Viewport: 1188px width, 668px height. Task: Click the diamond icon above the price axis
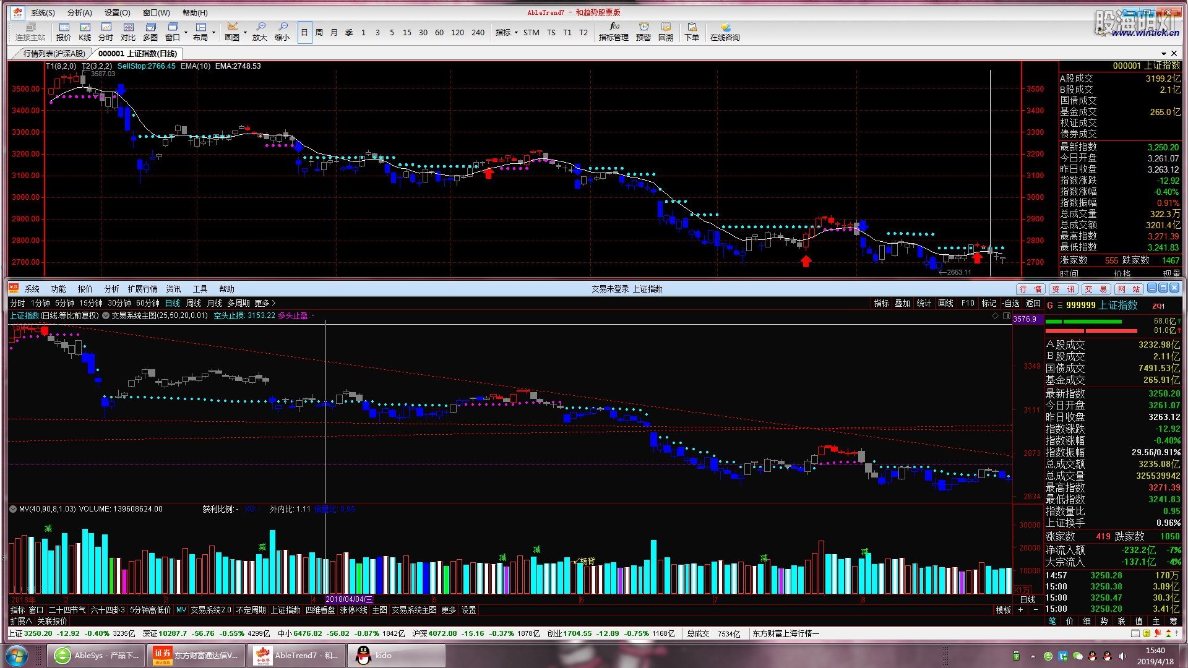click(996, 315)
